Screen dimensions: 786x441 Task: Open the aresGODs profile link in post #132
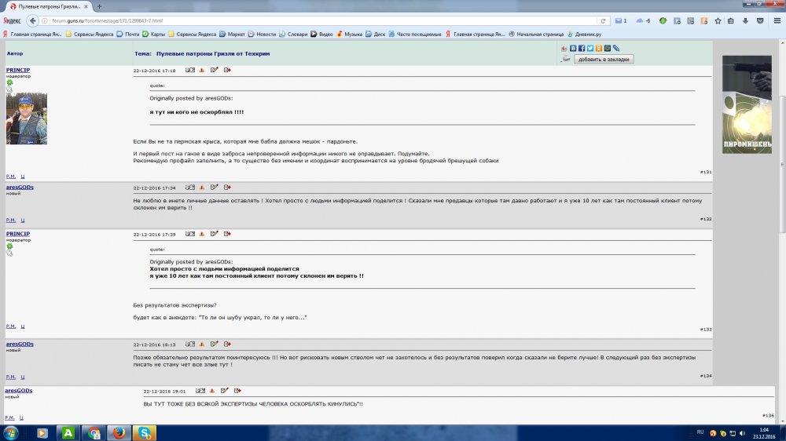click(x=20, y=187)
